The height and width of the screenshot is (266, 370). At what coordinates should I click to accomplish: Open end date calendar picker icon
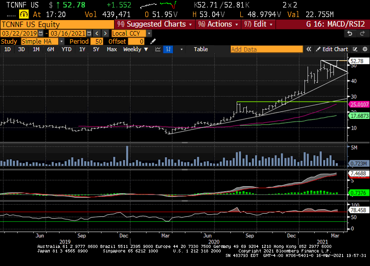[x=89, y=33]
